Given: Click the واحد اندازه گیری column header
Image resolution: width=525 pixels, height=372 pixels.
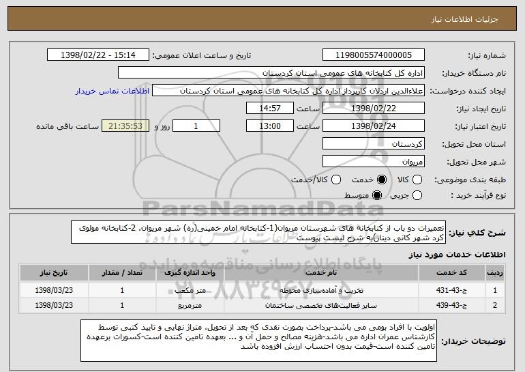Looking at the screenshot, I should point(190,273).
